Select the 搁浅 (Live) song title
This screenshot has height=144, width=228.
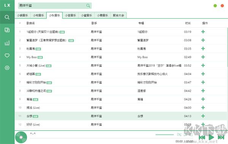[33, 108]
